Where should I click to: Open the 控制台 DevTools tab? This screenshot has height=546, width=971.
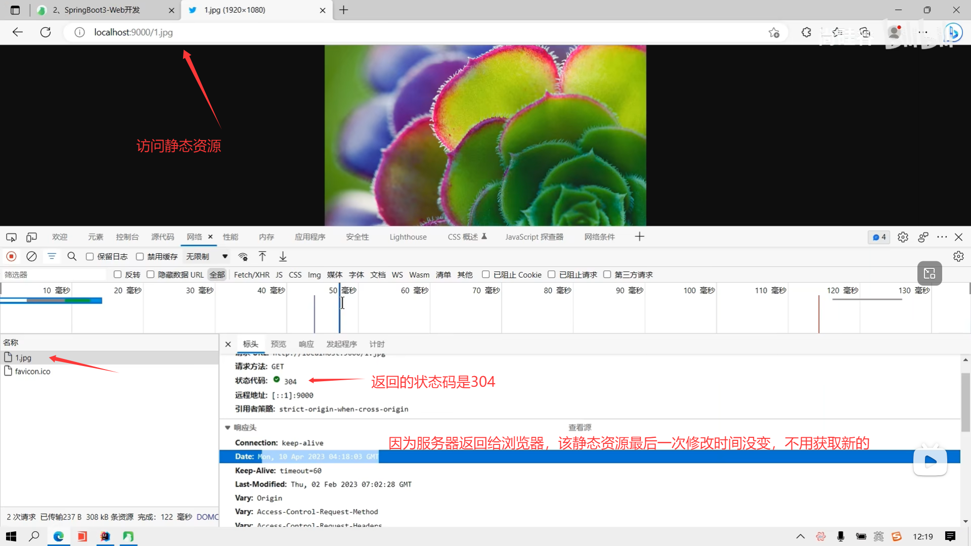coord(127,237)
